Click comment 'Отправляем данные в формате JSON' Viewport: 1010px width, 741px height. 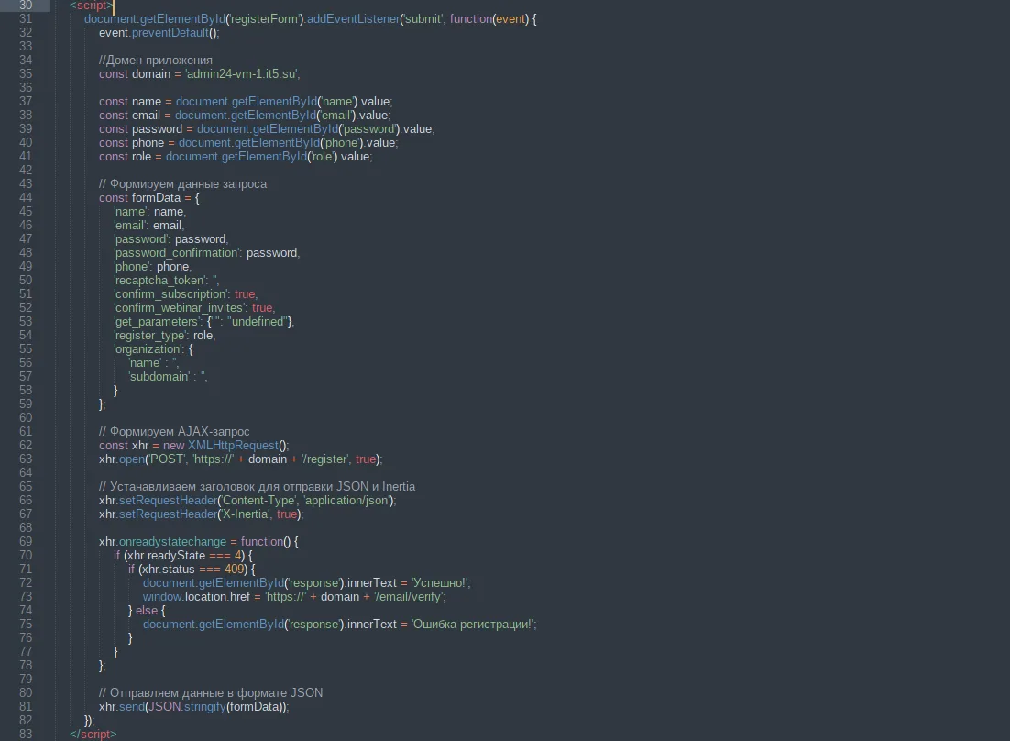[x=211, y=693]
